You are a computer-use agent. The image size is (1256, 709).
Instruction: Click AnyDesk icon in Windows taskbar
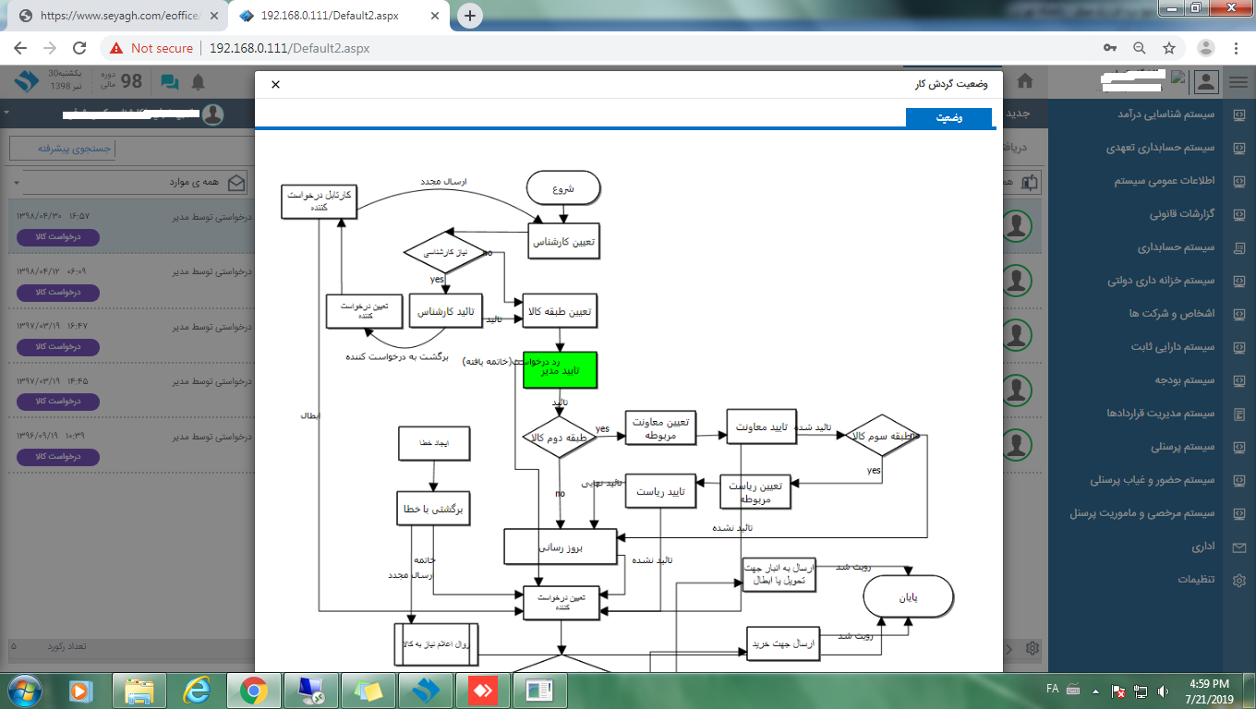[482, 690]
